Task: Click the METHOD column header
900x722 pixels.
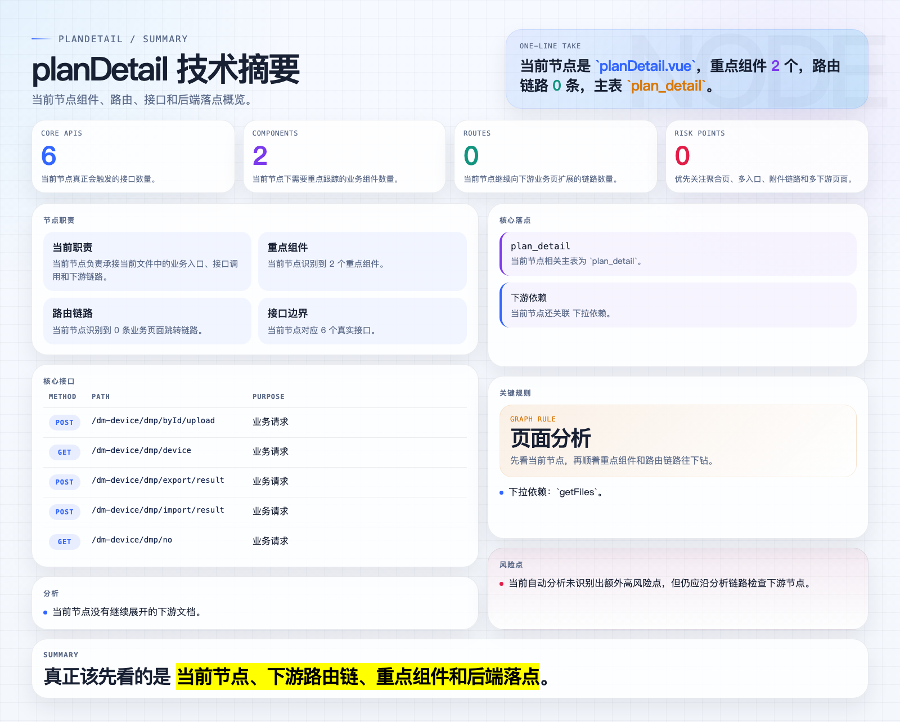Action: (62, 397)
